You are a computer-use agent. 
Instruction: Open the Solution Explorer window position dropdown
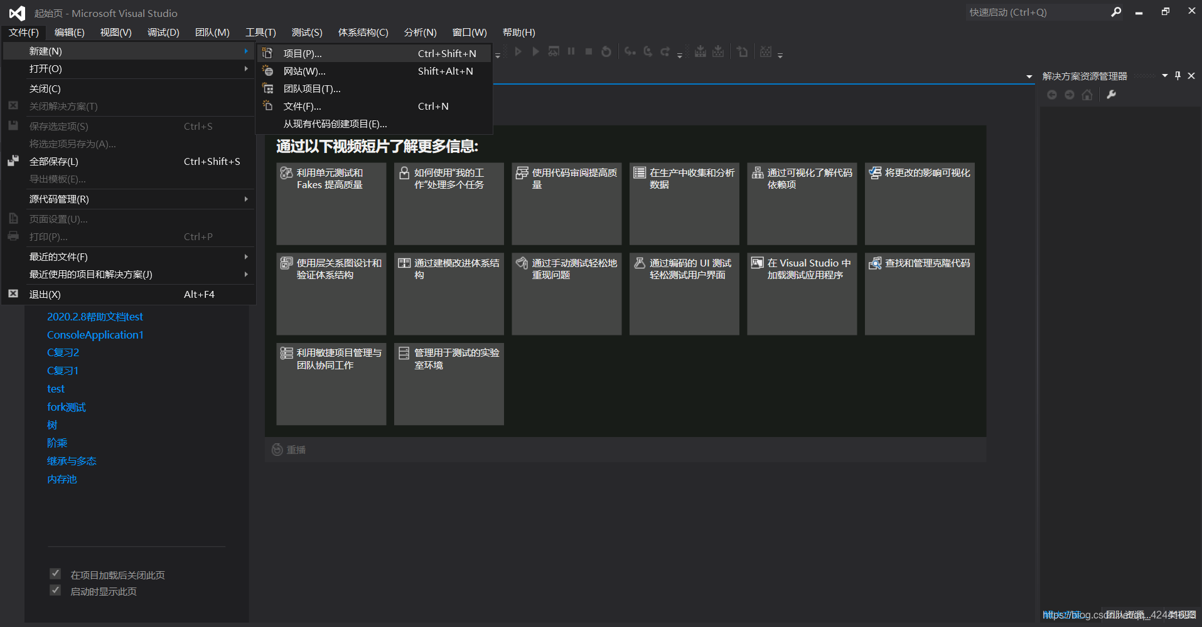1165,76
